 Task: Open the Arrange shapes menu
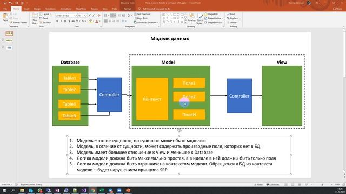(191, 18)
